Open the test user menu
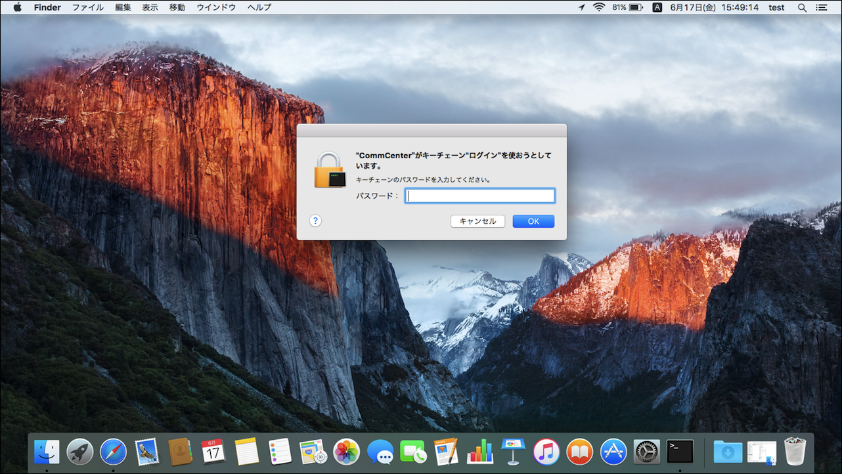The width and height of the screenshot is (842, 474). (777, 7)
